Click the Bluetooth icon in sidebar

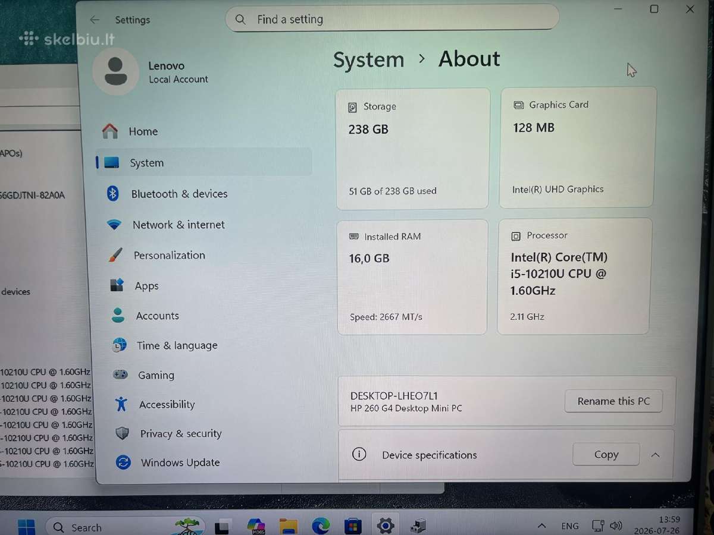click(x=113, y=193)
